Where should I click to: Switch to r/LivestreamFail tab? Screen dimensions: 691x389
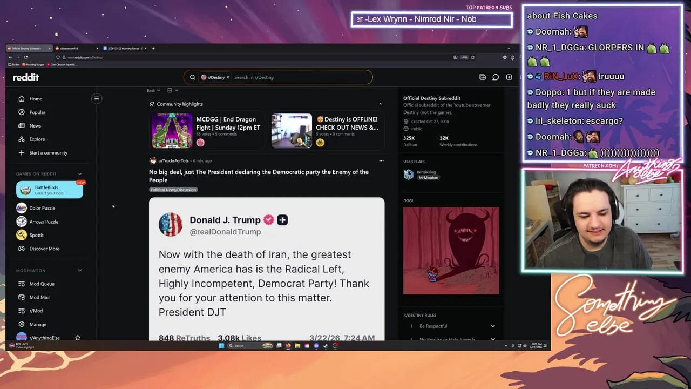76,48
